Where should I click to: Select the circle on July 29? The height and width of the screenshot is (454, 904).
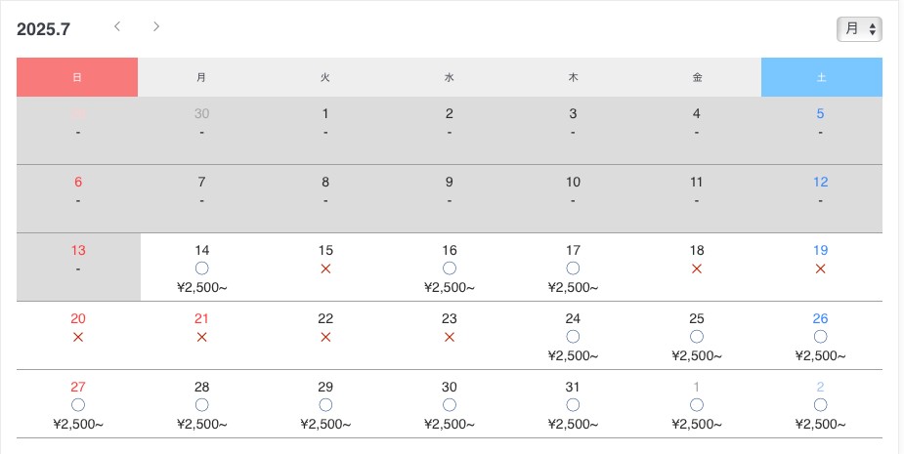[x=325, y=405]
